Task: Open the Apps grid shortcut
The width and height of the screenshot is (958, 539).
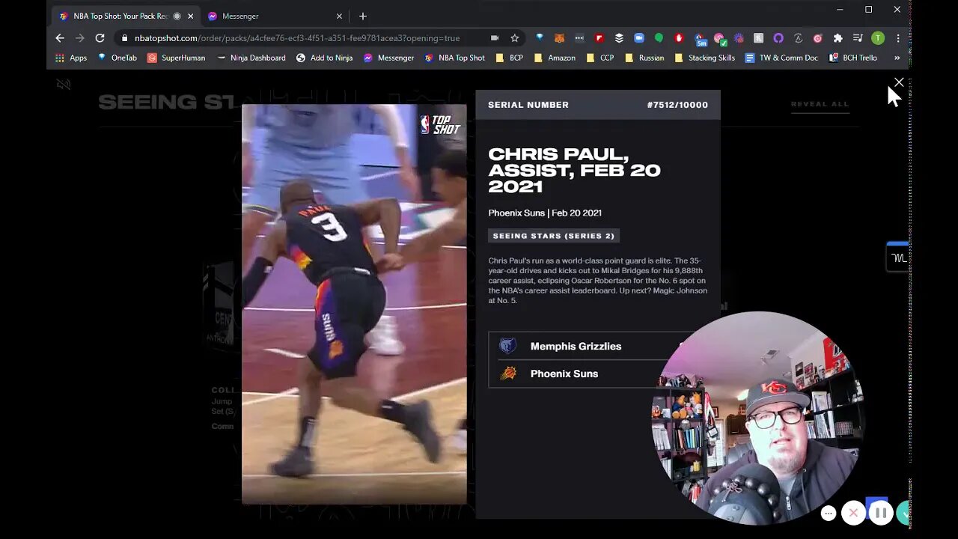Action: [71, 58]
